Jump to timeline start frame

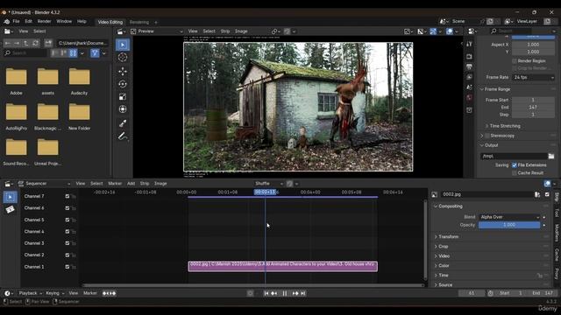[266, 293]
